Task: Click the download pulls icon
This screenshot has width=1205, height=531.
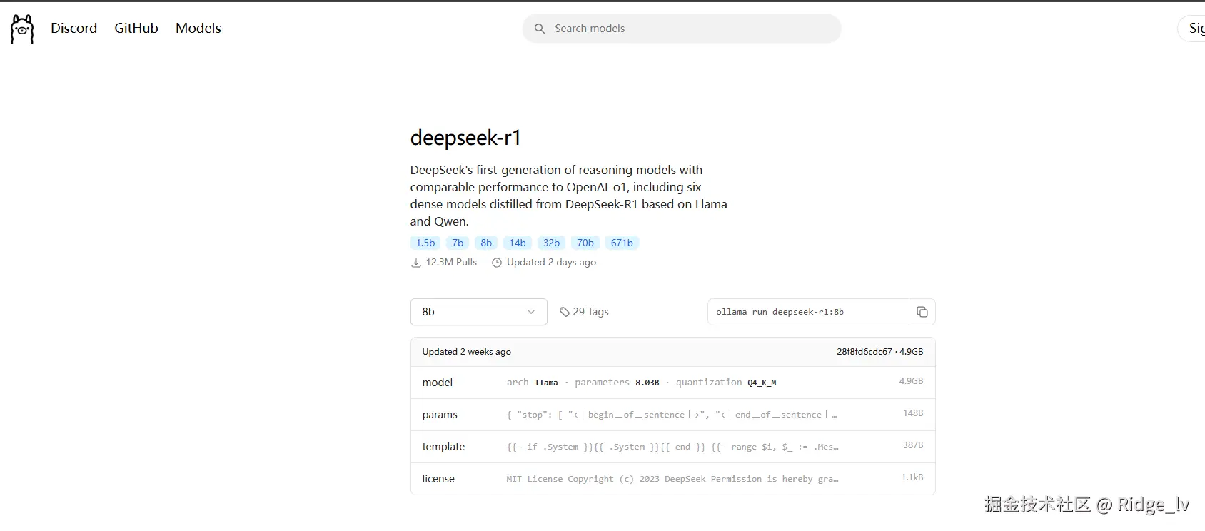Action: click(x=416, y=263)
